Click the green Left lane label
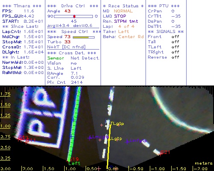Screen dimensions: 214x171 tap(74, 163)
